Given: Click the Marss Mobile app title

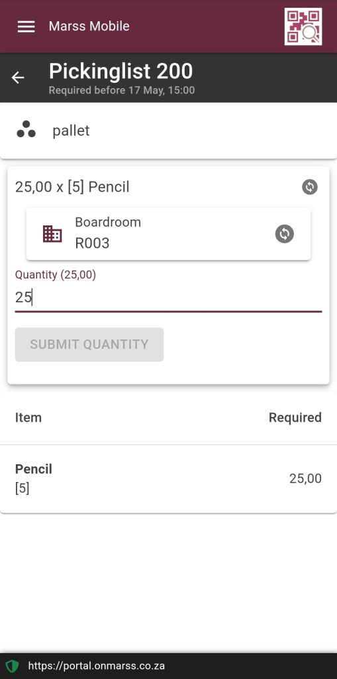Looking at the screenshot, I should click(89, 26).
